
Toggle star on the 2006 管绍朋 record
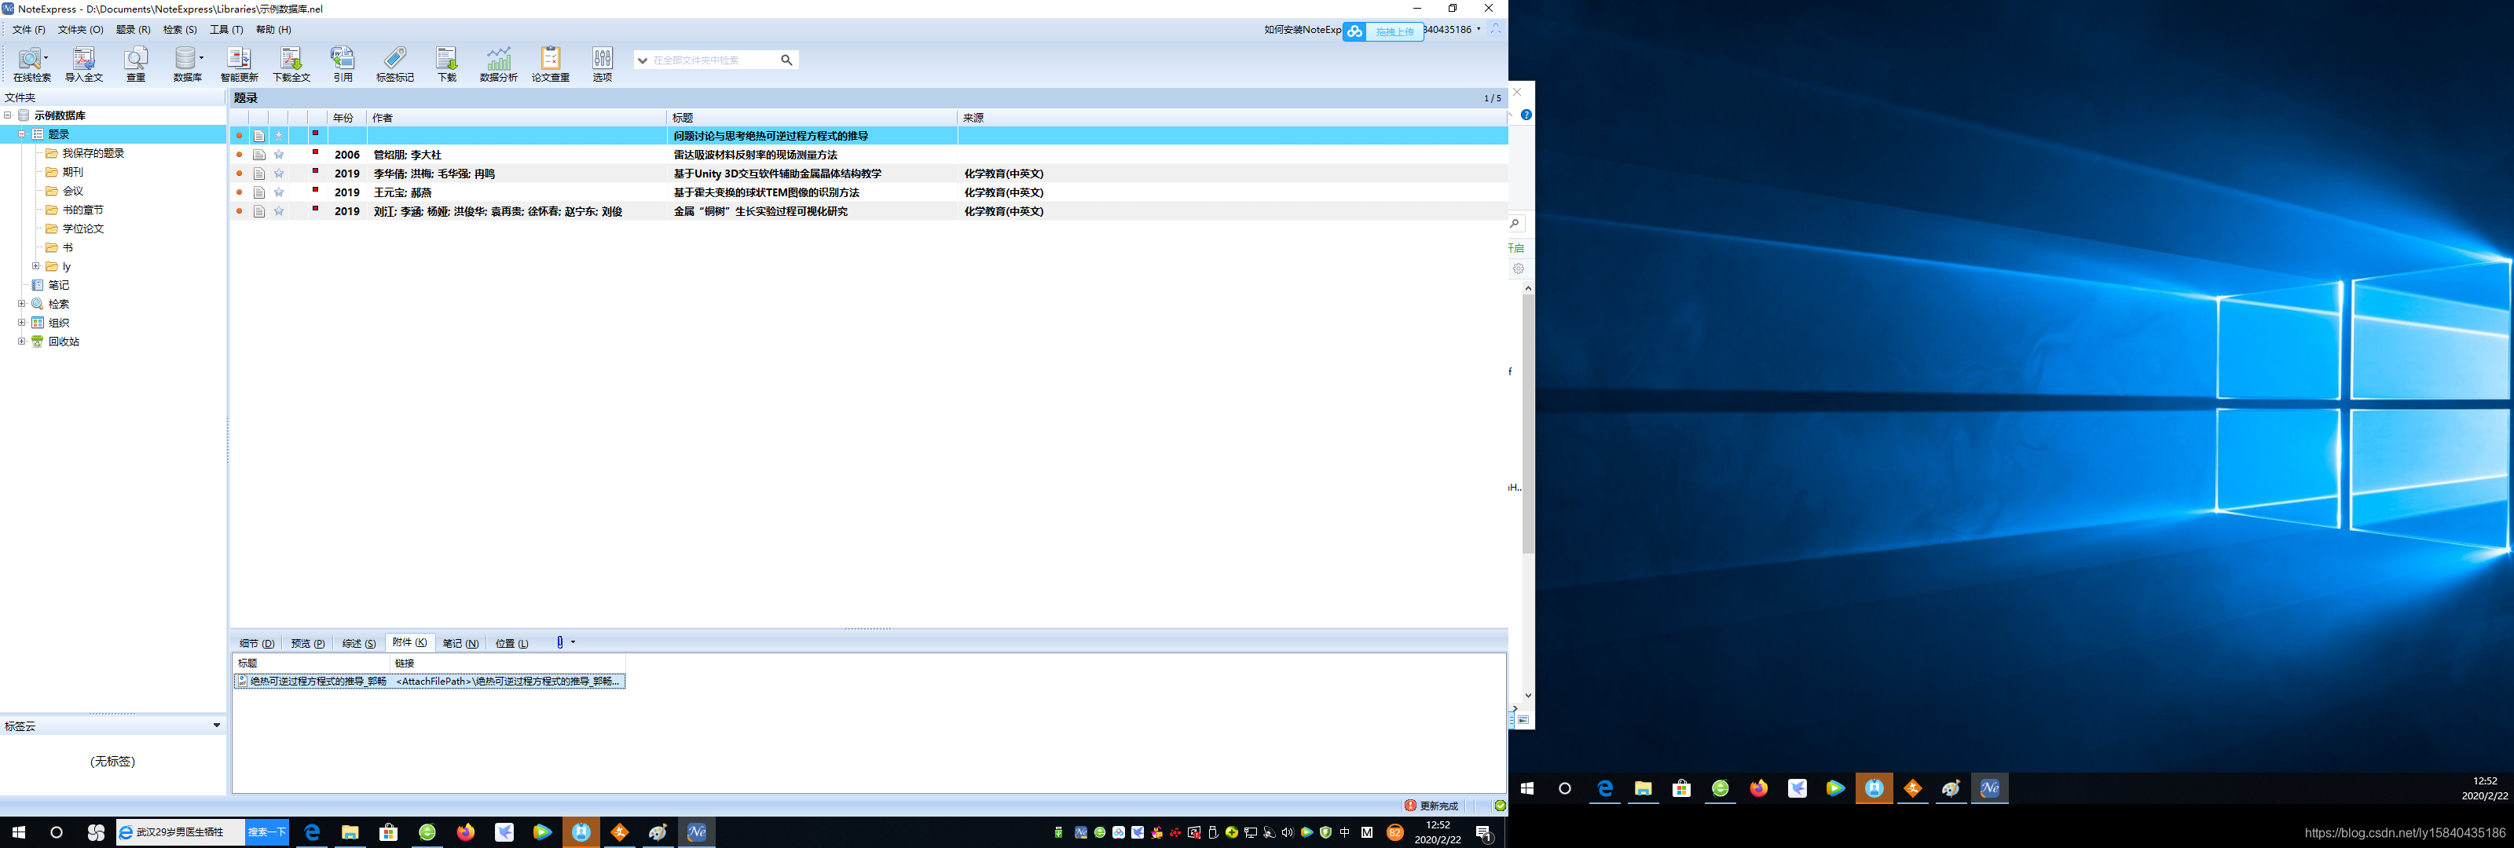tap(279, 155)
